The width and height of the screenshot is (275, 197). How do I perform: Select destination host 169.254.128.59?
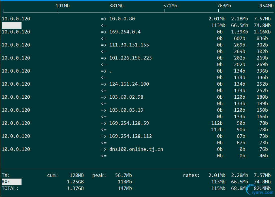[x=129, y=123]
